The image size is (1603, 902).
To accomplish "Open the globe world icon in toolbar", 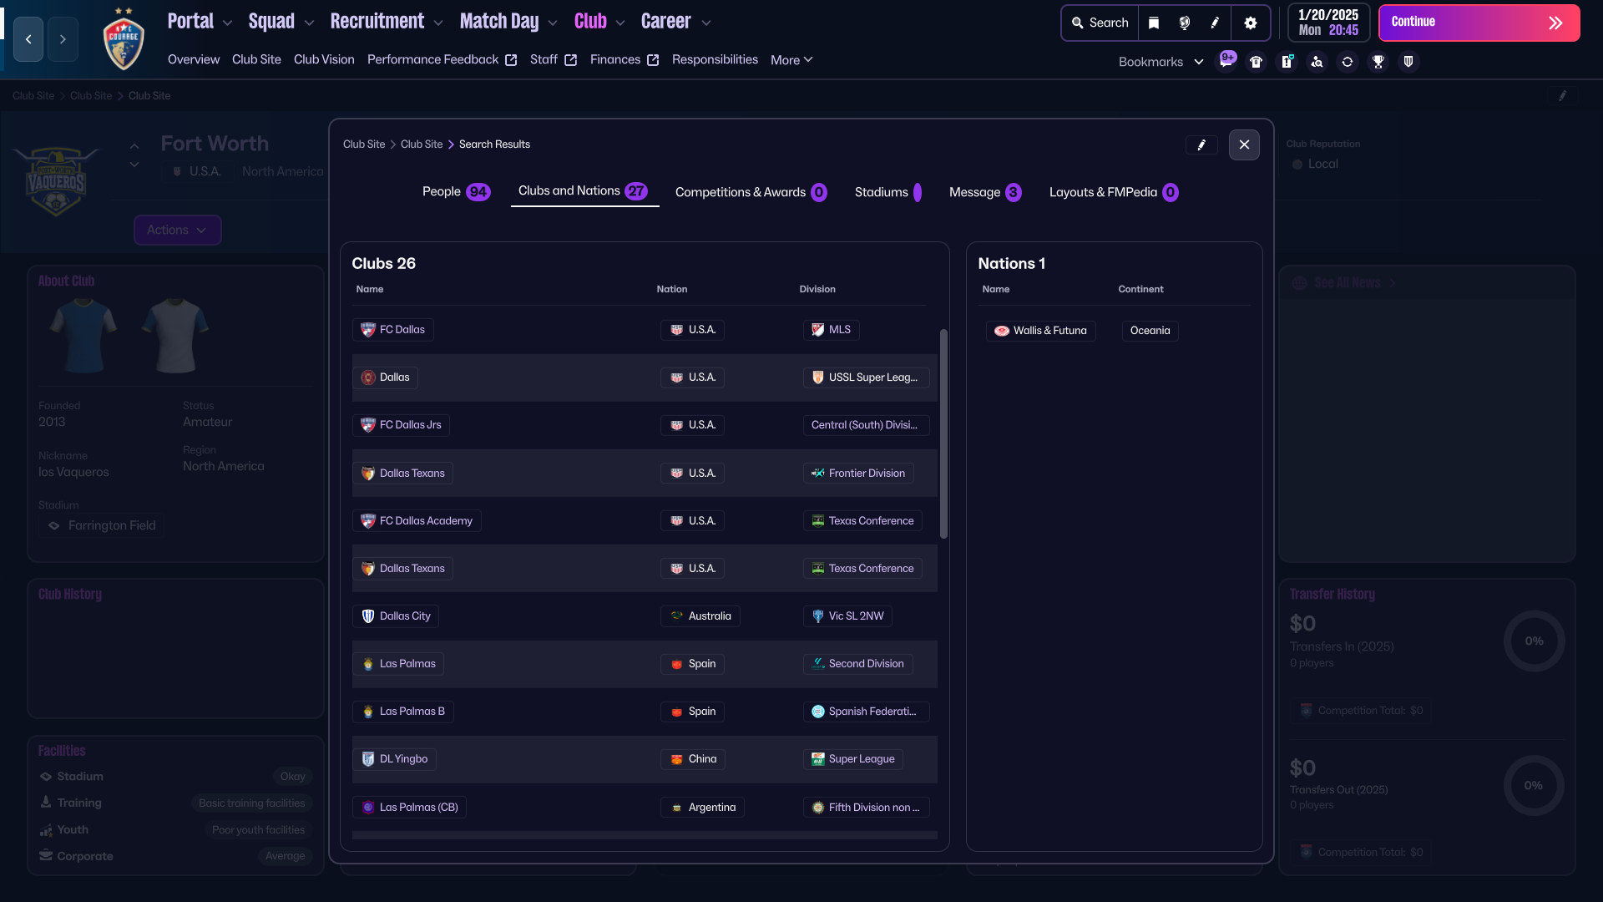I will tap(1184, 23).
